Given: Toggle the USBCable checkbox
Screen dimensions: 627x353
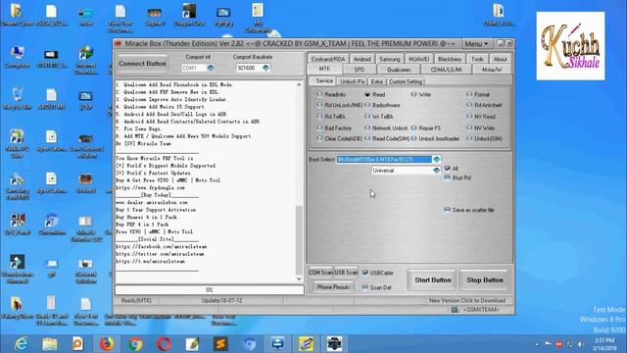Looking at the screenshot, I should (x=365, y=273).
